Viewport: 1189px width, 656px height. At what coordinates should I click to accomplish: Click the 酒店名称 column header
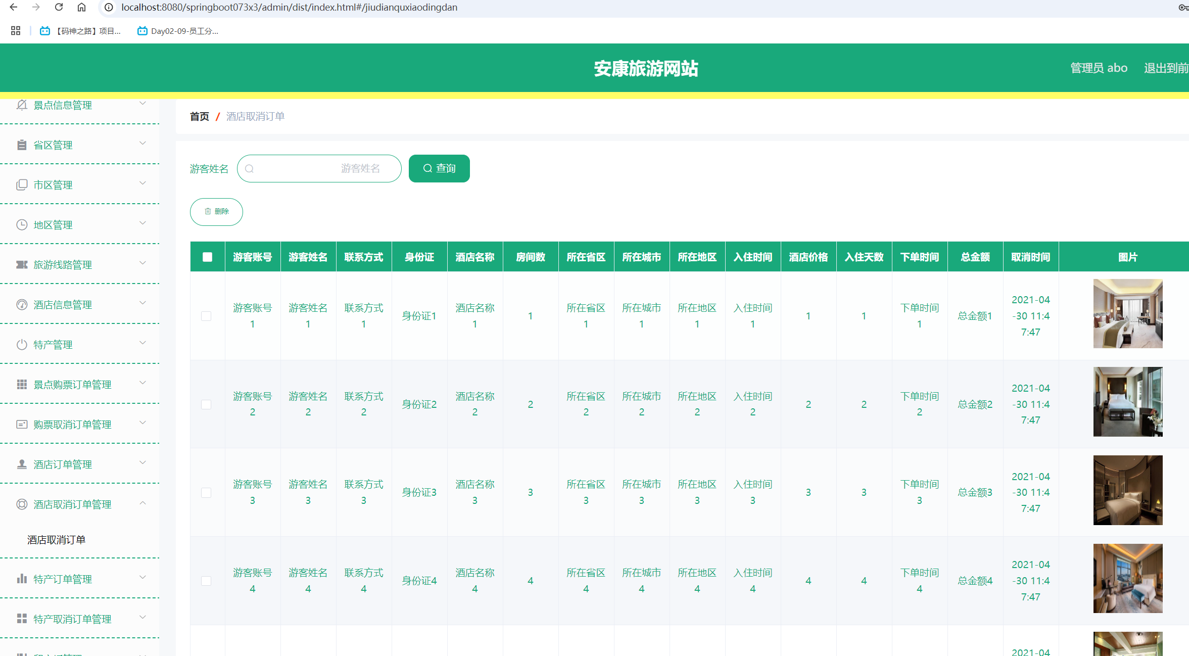(x=475, y=257)
